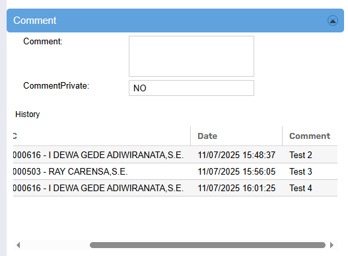
Task: Click the Test 3 comment cell
Action: (x=300, y=171)
